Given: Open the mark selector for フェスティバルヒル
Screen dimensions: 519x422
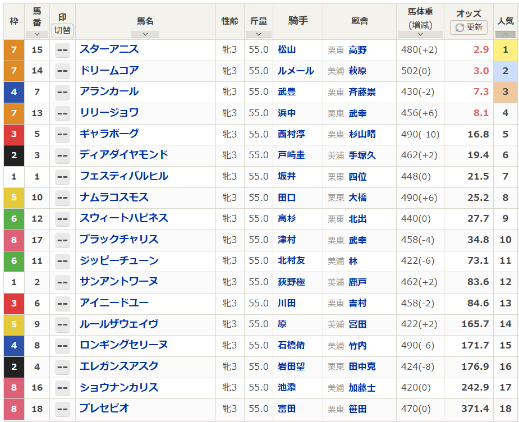Looking at the screenshot, I should [x=62, y=177].
